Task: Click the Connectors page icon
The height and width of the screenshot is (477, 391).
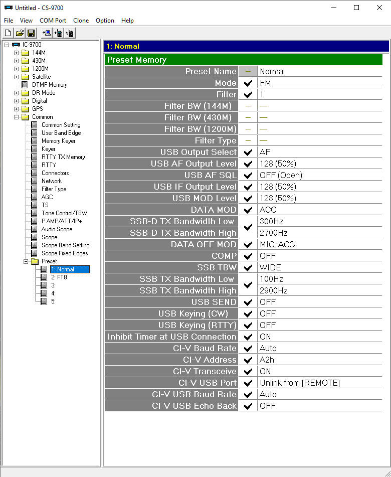Action: 35,173
